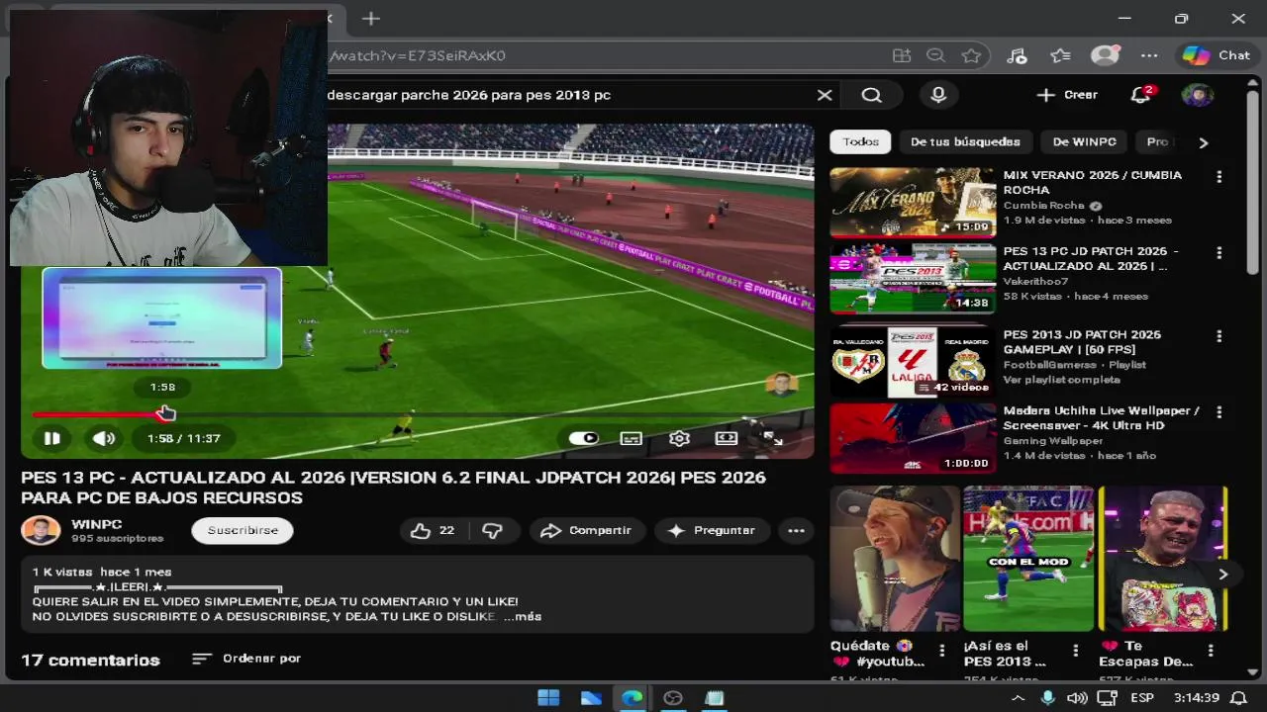This screenshot has width=1267, height=712.
Task: Select the De WINPC filter chip
Action: pos(1084,141)
